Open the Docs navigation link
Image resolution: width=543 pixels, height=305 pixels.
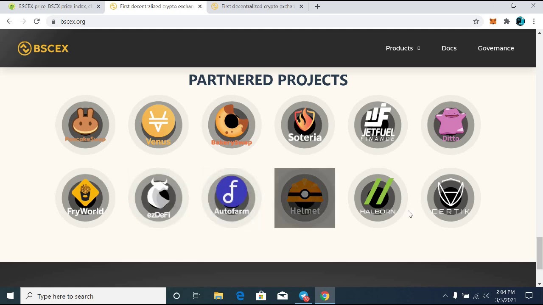point(449,48)
